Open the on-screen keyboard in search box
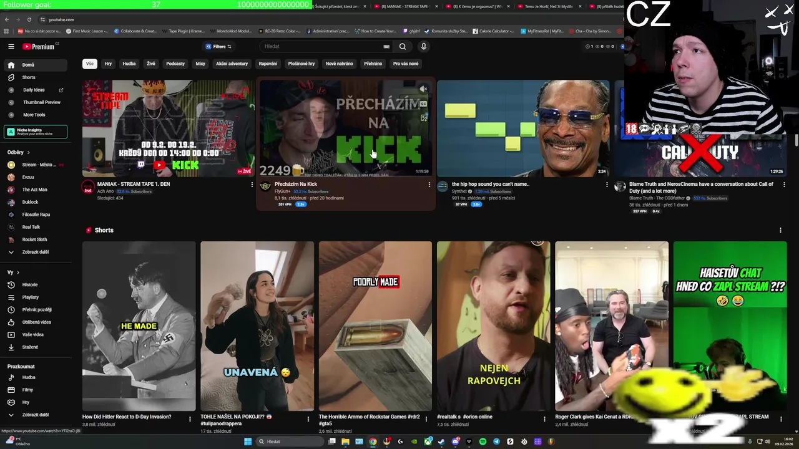This screenshot has height=449, width=799. (x=386, y=46)
